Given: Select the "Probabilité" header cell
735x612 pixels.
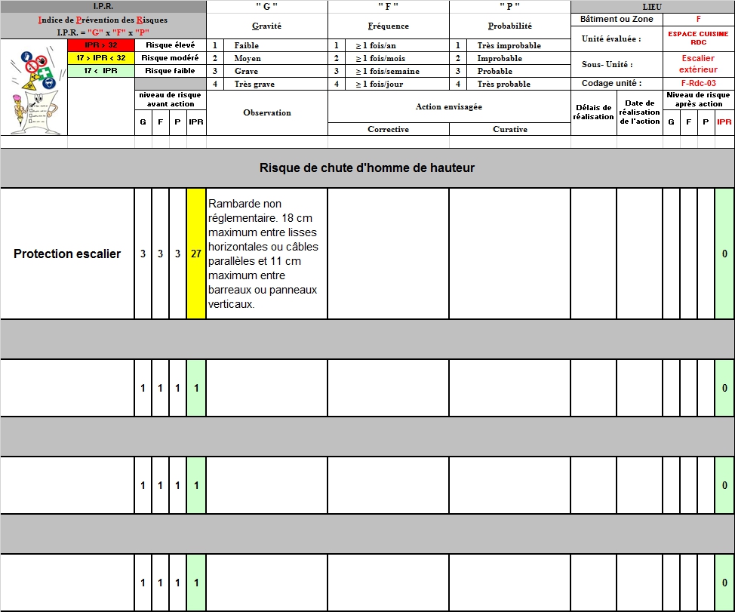Looking at the screenshot, I should point(510,26).
